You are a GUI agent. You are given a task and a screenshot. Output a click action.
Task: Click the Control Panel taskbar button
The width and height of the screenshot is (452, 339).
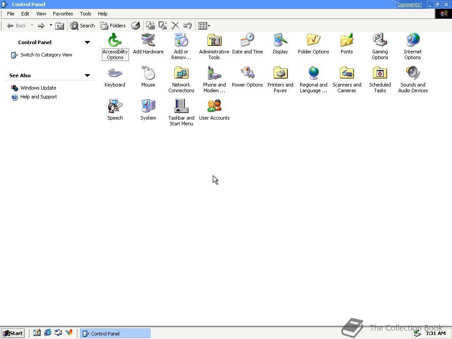click(115, 334)
